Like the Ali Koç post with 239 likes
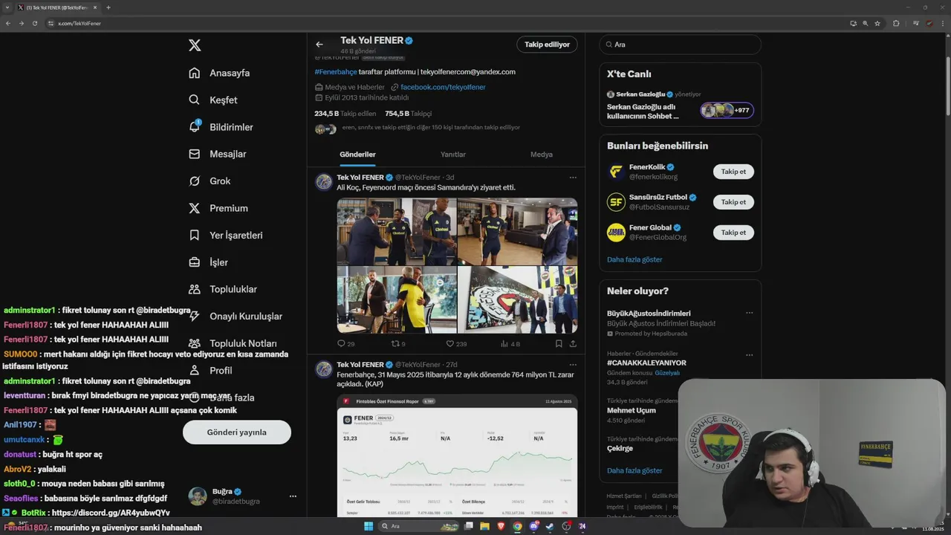Viewport: 951px width, 535px height. [449, 343]
